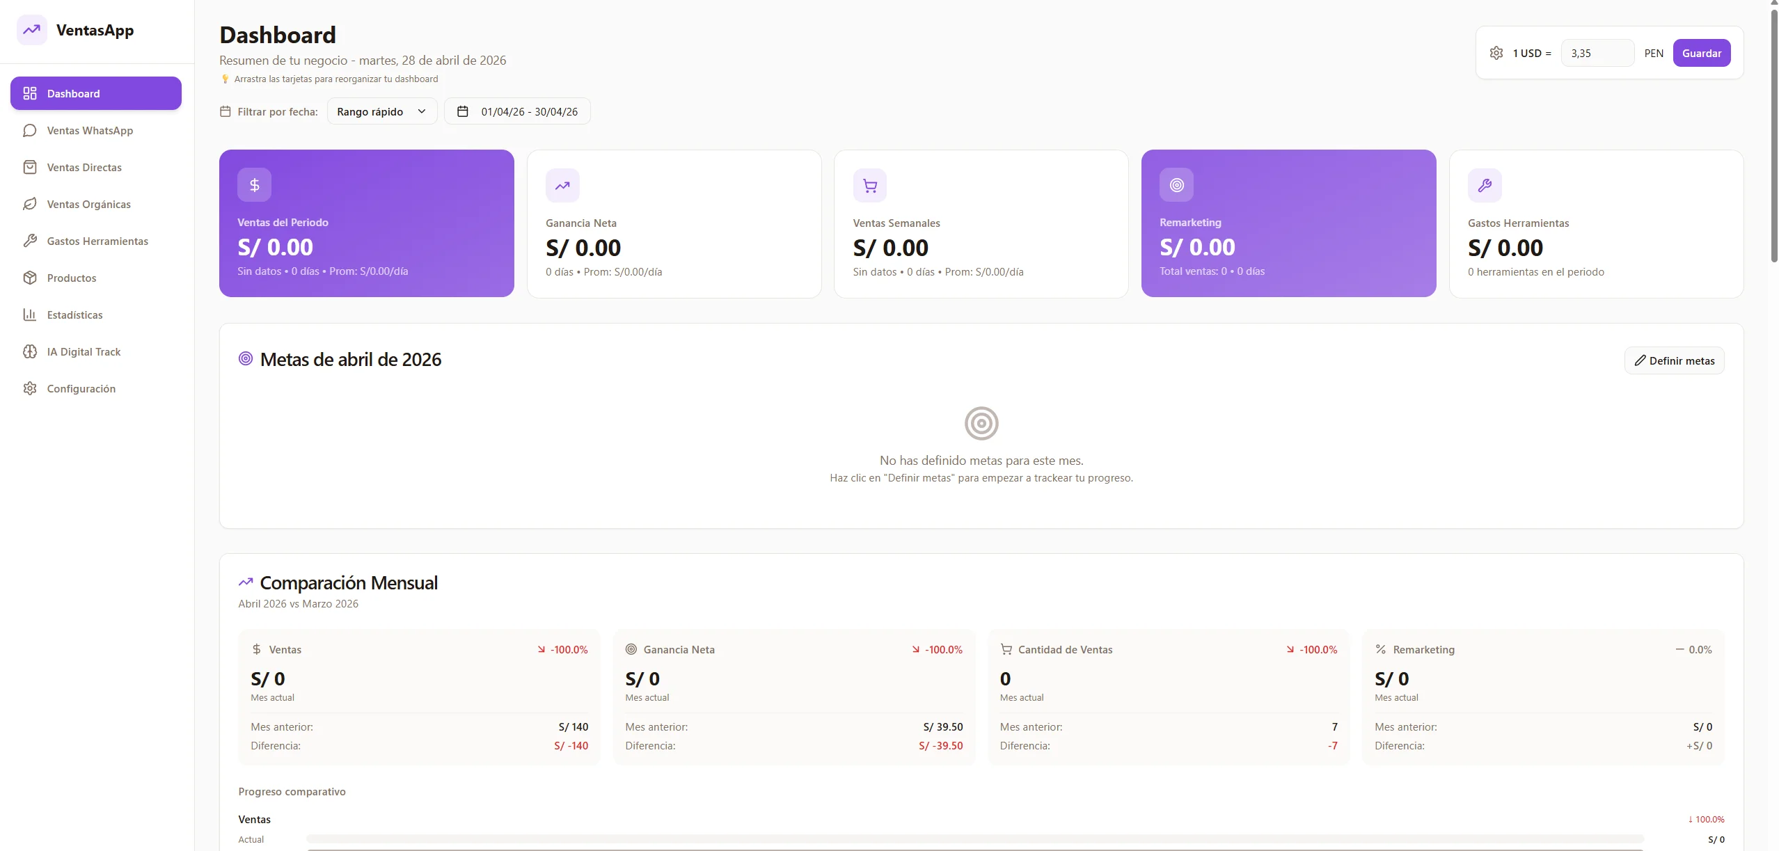Click the dollar icon in the Ventas comparison box

tap(257, 649)
